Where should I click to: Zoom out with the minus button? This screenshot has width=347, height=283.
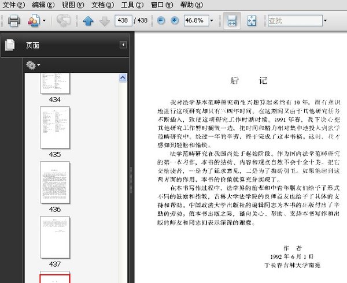pyautogui.click(x=160, y=21)
